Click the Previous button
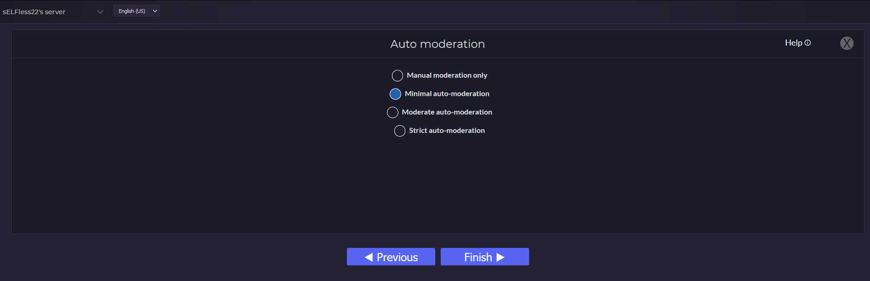The image size is (870, 281). [391, 257]
